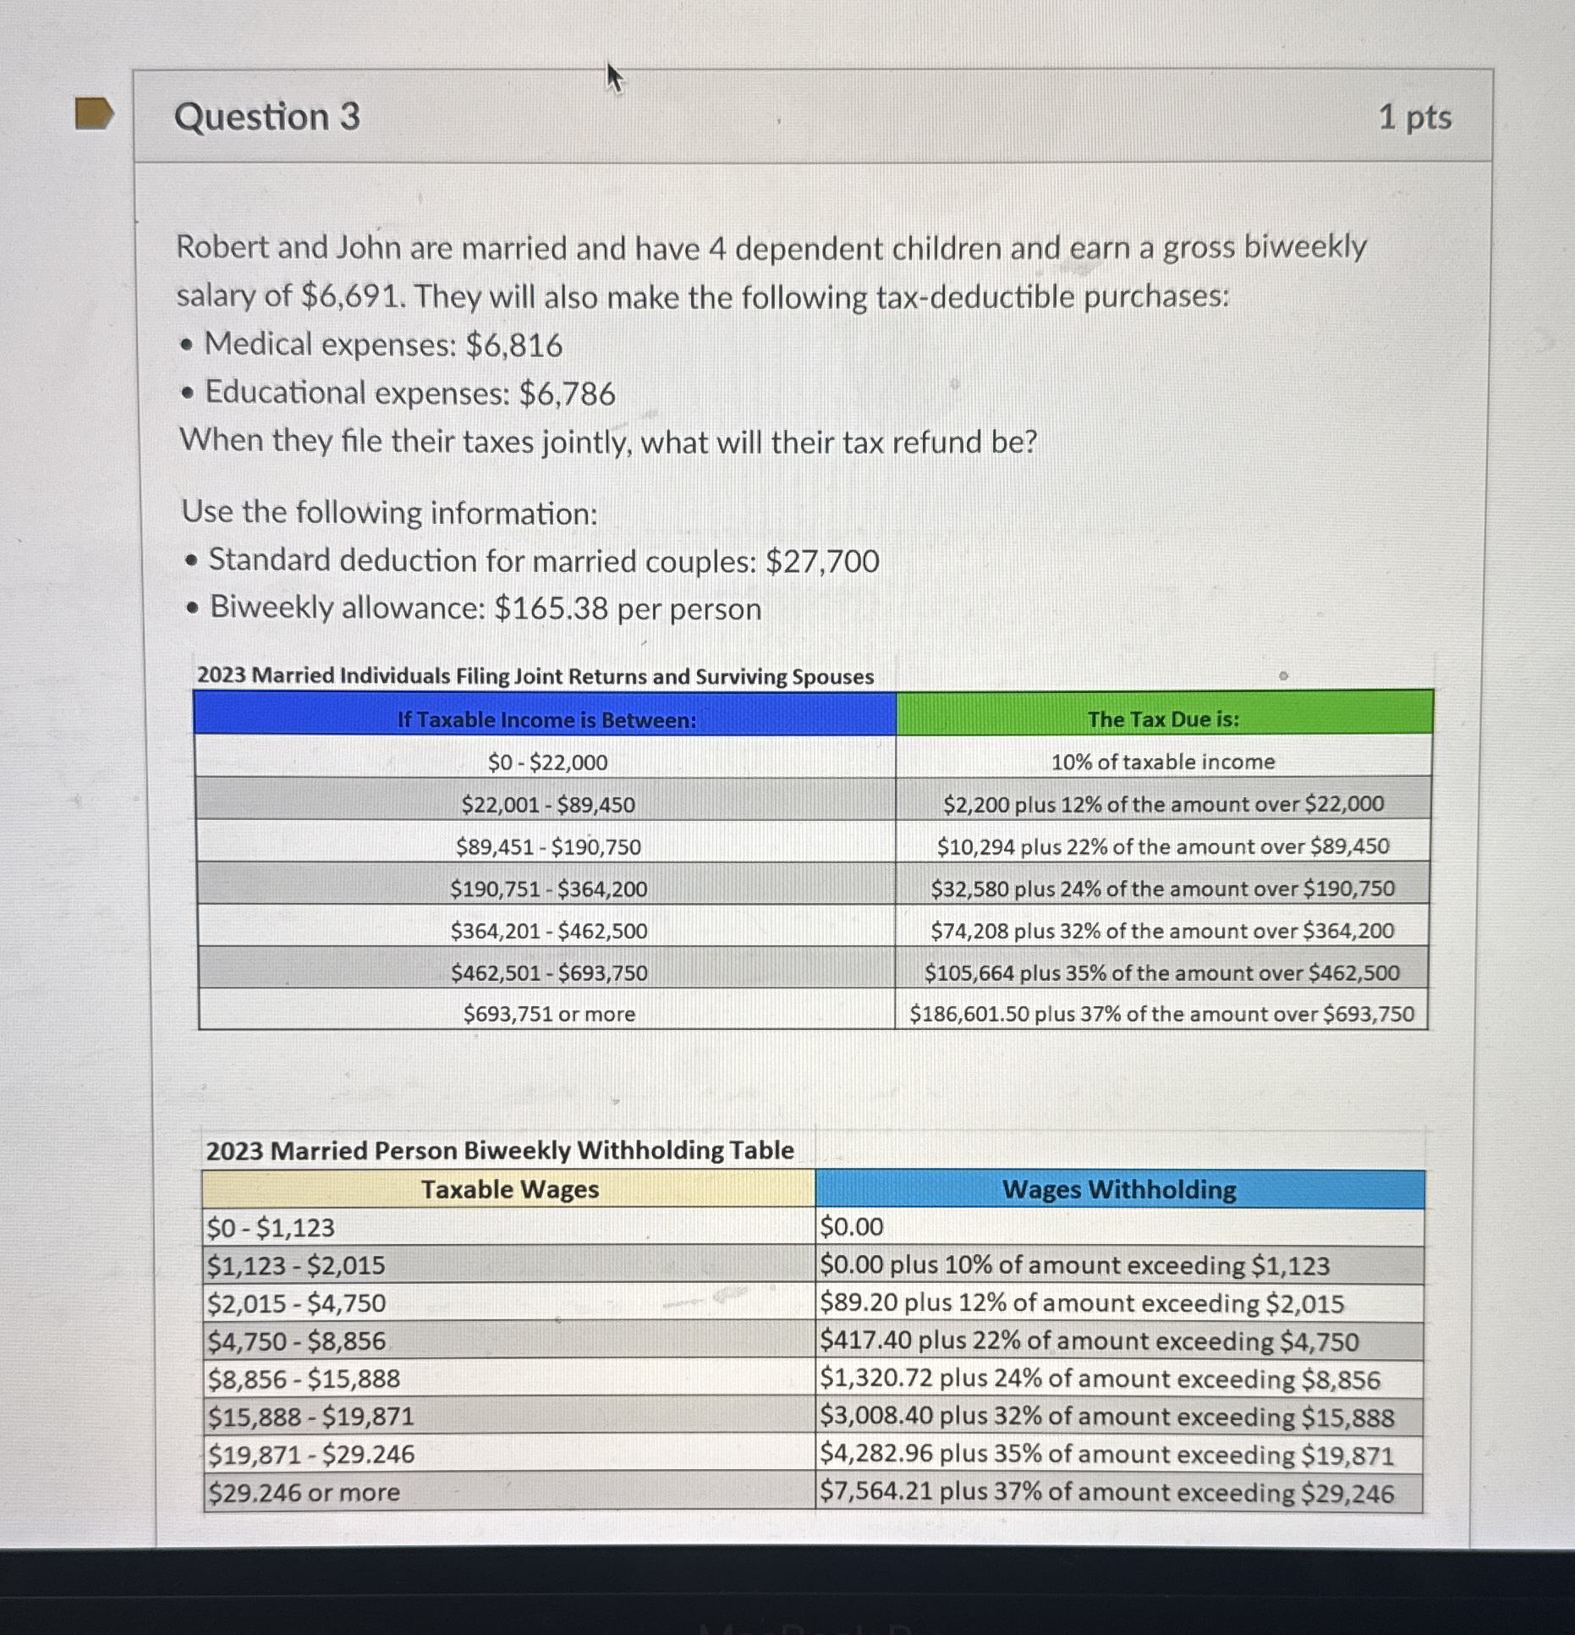The image size is (1575, 1635).
Task: Select "$89.20 plus 12% of amount exceeding $2,015"
Action: pyautogui.click(x=1120, y=1303)
